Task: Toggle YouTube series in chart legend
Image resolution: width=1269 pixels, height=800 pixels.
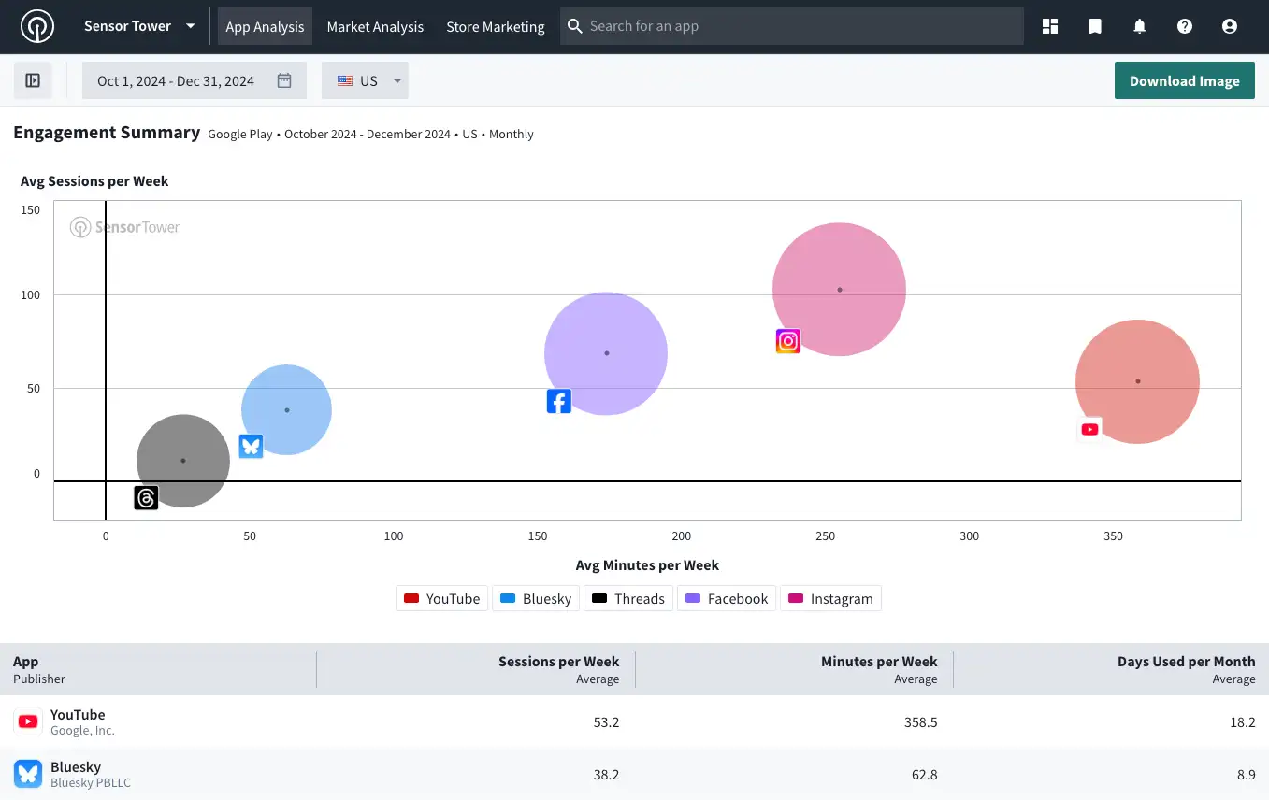Action: (441, 598)
